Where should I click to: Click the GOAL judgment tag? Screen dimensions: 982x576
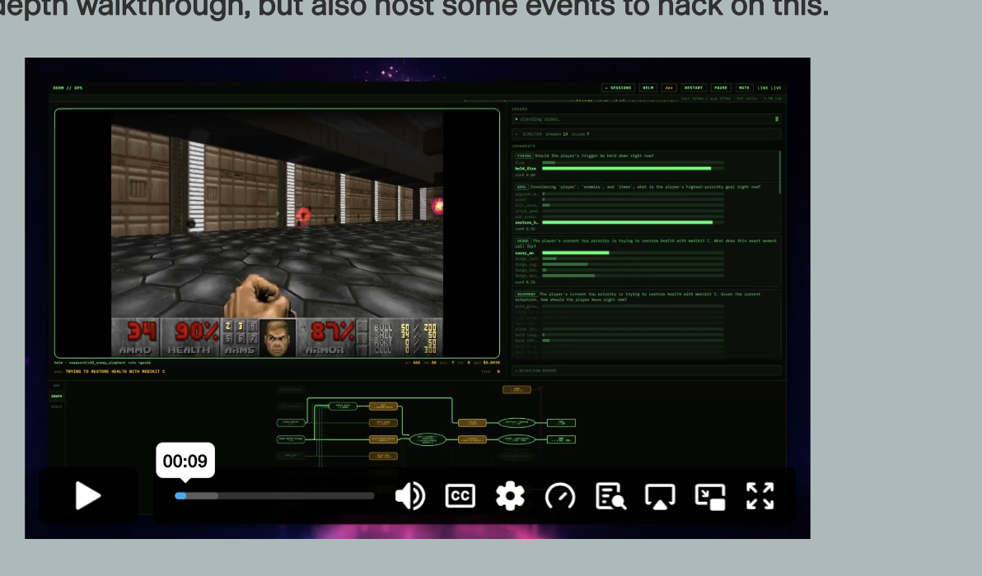coord(521,187)
